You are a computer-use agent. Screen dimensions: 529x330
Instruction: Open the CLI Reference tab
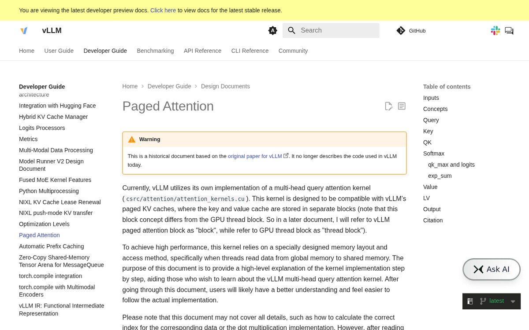tap(250, 51)
